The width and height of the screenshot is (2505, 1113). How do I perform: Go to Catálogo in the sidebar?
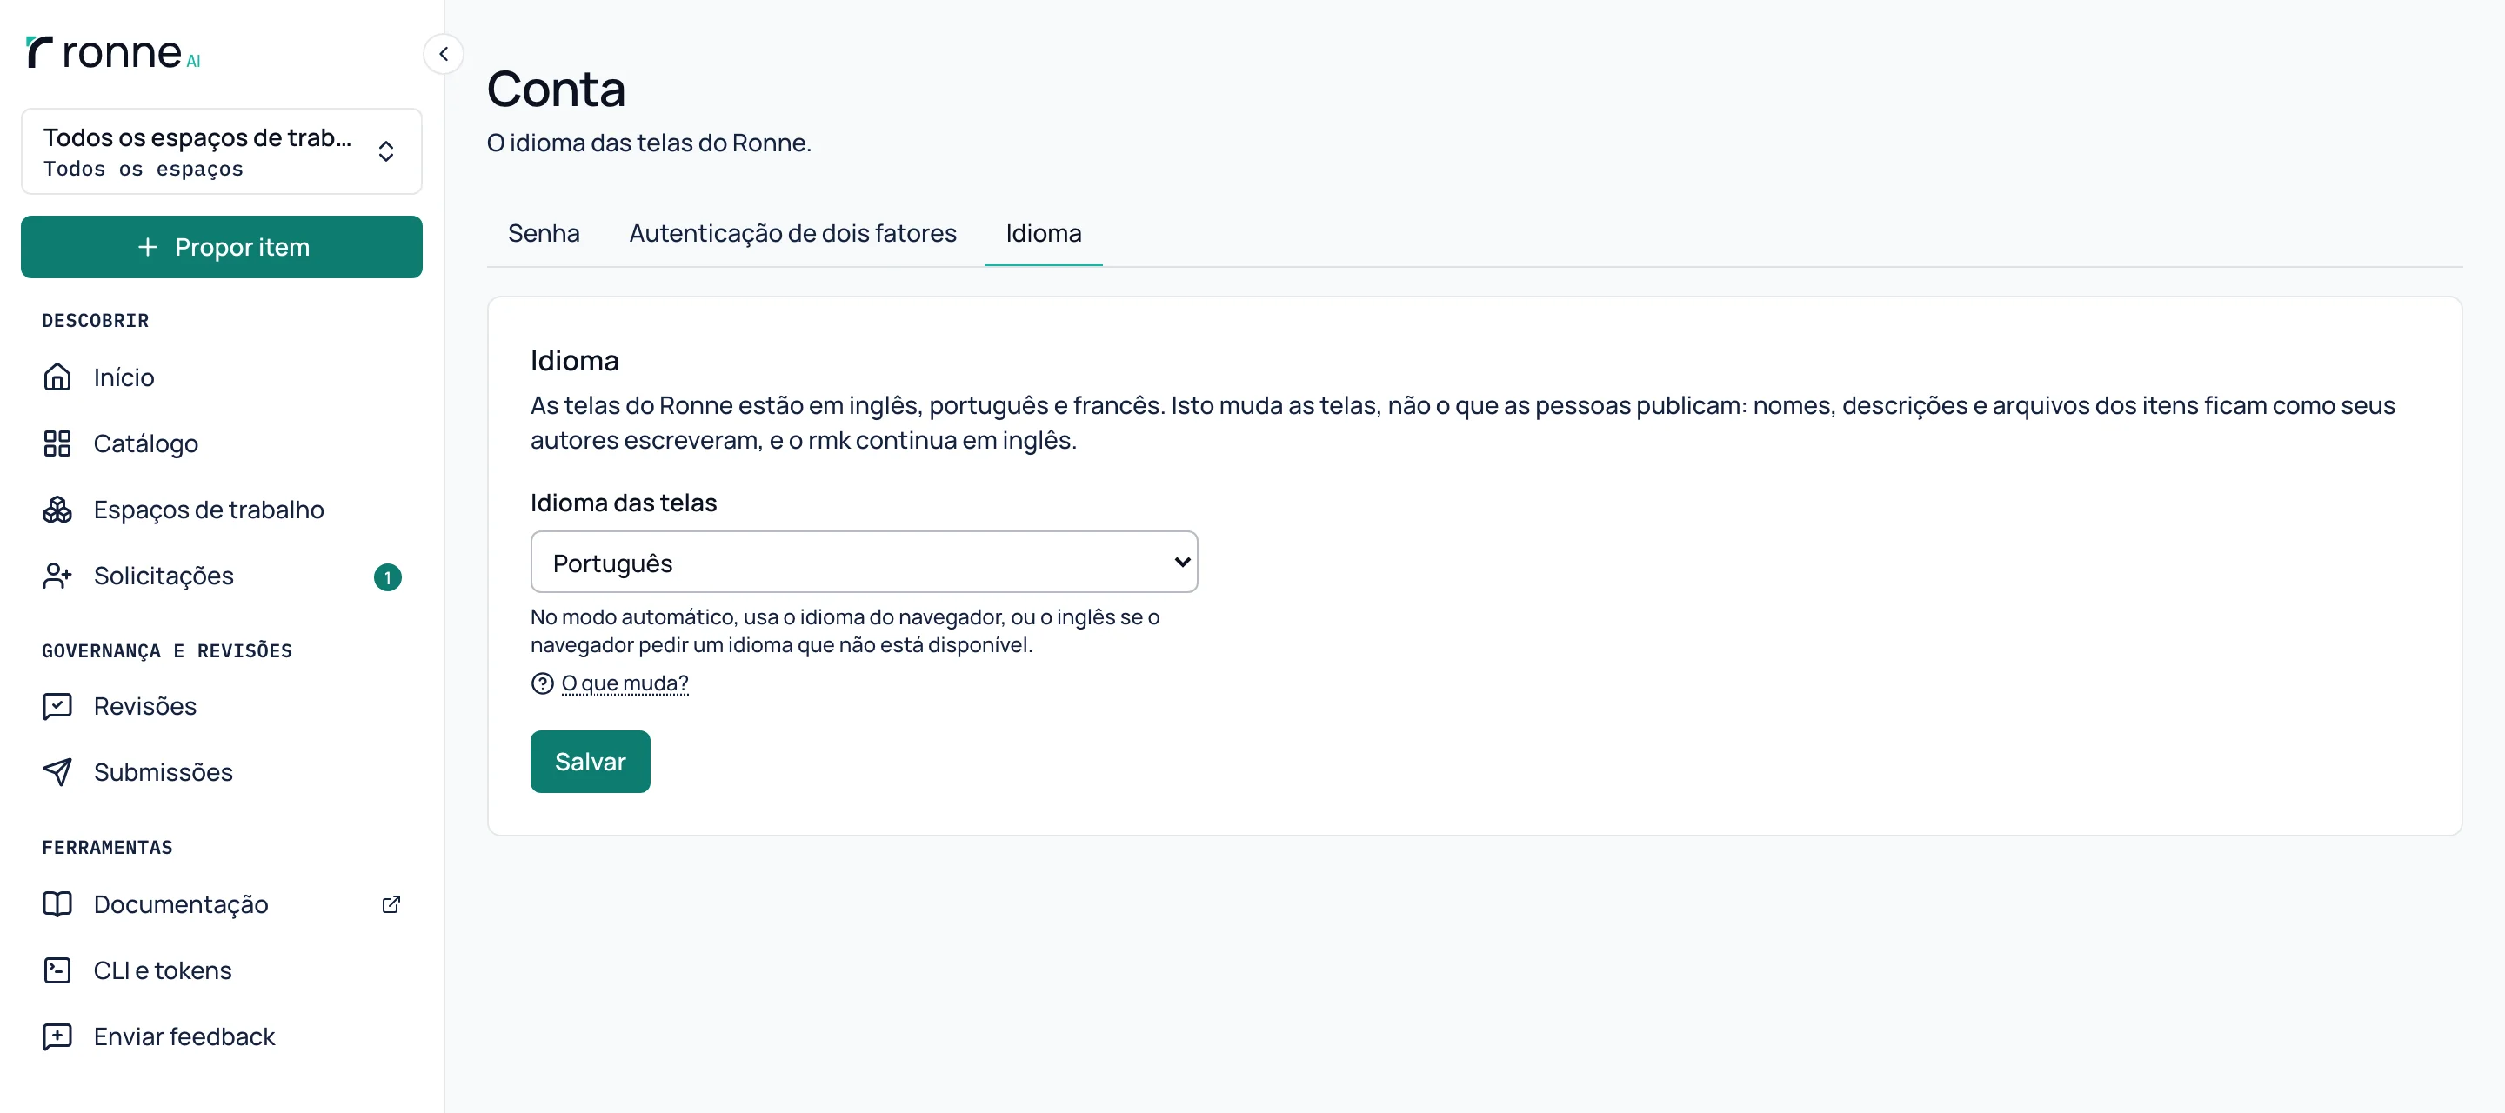[222, 443]
